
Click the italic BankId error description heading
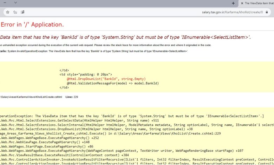126,37
